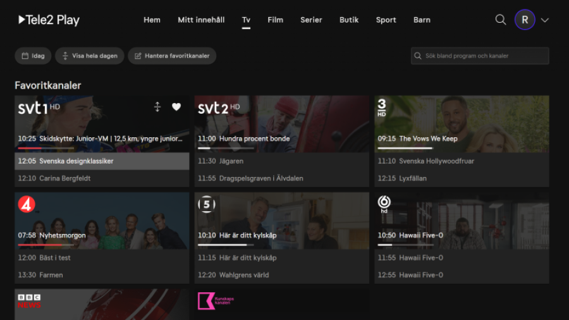Click the reorder arrows icon on SVT1
The height and width of the screenshot is (320, 569).
coord(157,108)
